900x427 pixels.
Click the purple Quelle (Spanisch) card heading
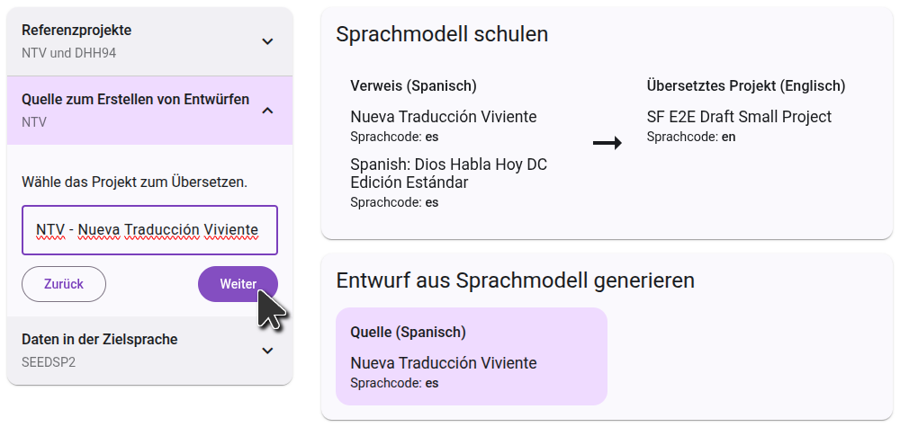tap(408, 333)
